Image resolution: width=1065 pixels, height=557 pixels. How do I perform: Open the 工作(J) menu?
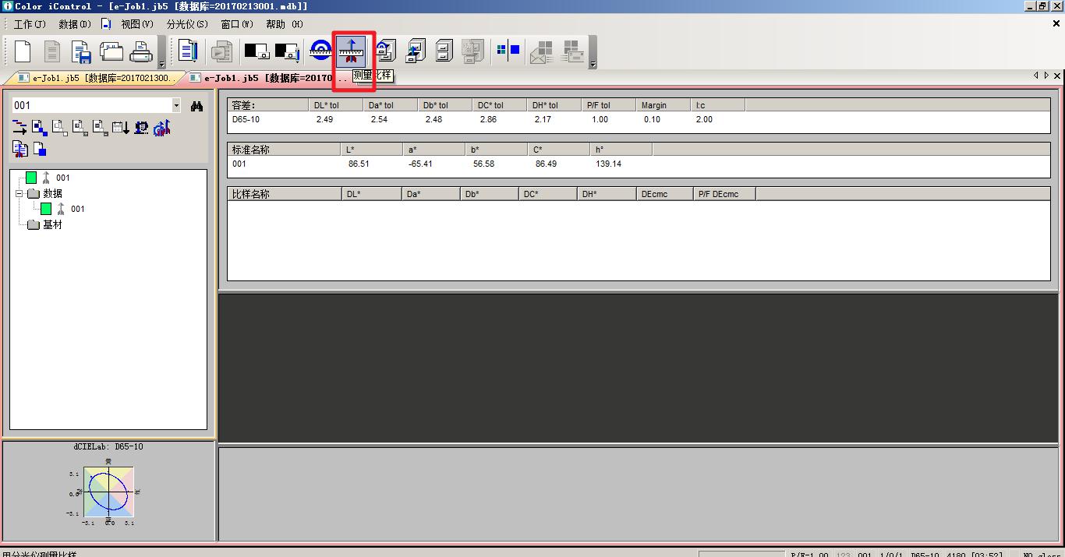30,24
